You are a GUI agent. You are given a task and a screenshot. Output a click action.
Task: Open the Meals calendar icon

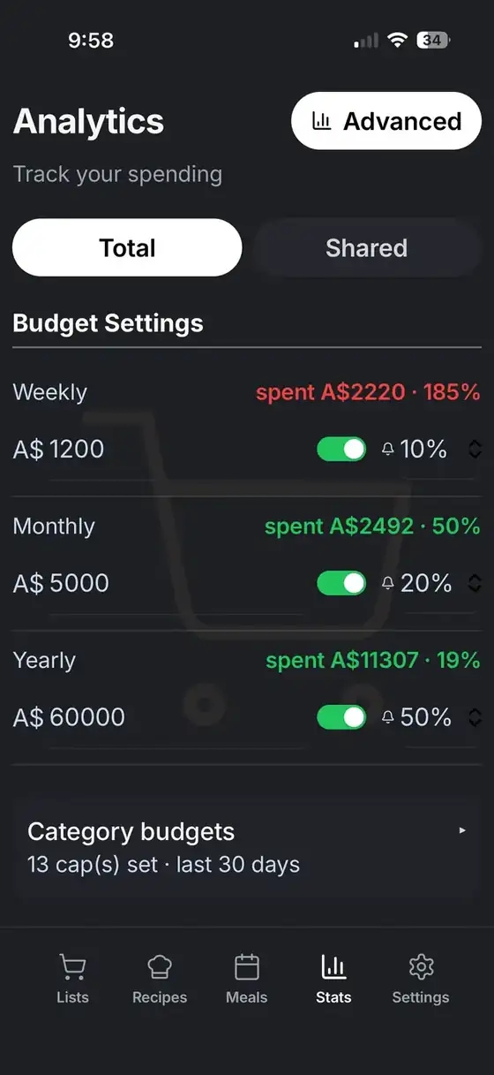(247, 967)
